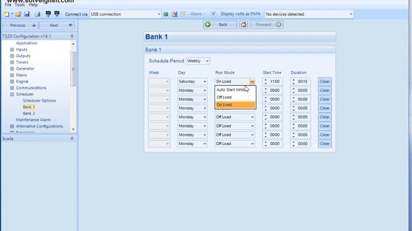Screen dimensions: 412x231
Task: Click the bottom row start time stepper
Action: [x=266, y=144]
